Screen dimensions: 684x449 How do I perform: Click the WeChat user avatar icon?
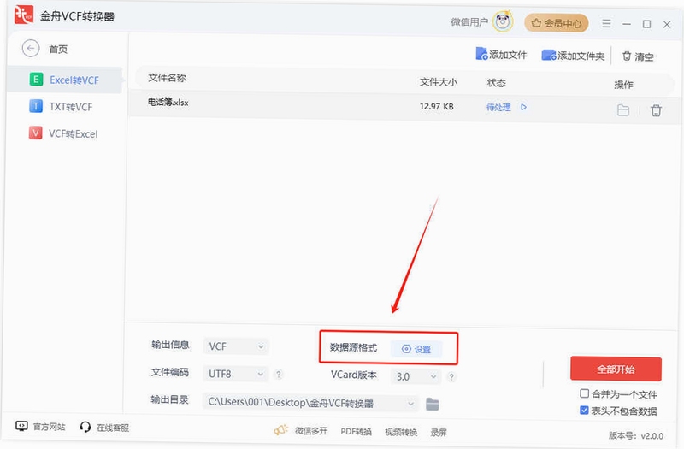click(503, 21)
